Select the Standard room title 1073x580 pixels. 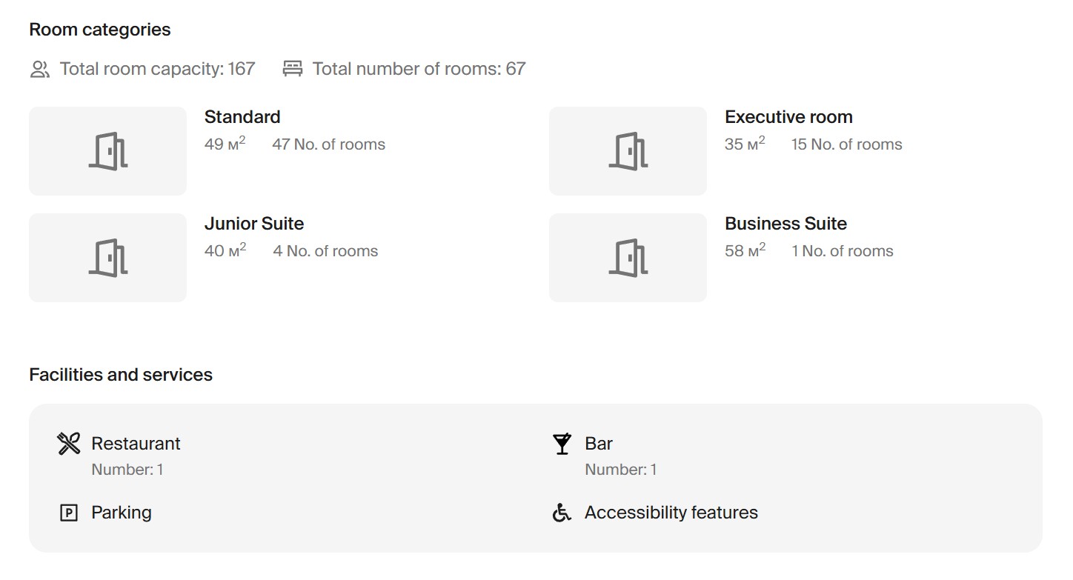(242, 117)
